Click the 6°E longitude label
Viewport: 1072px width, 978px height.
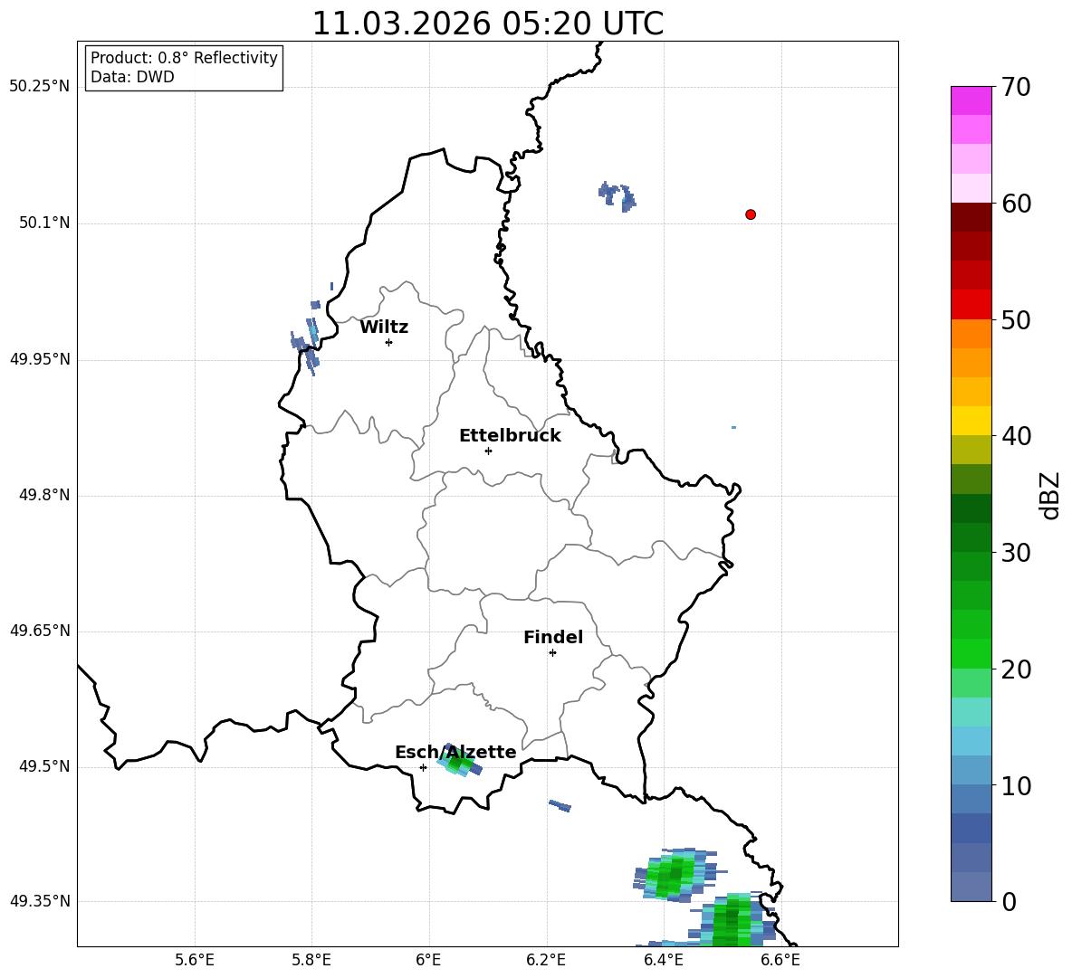428,960
